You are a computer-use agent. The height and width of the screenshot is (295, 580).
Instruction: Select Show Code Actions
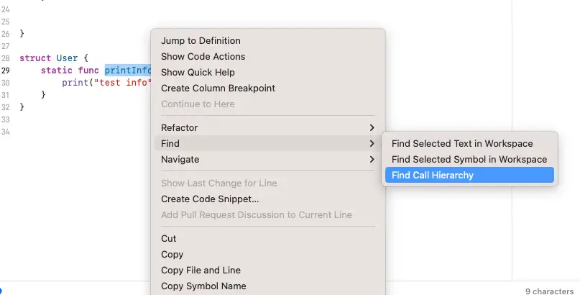(x=203, y=57)
